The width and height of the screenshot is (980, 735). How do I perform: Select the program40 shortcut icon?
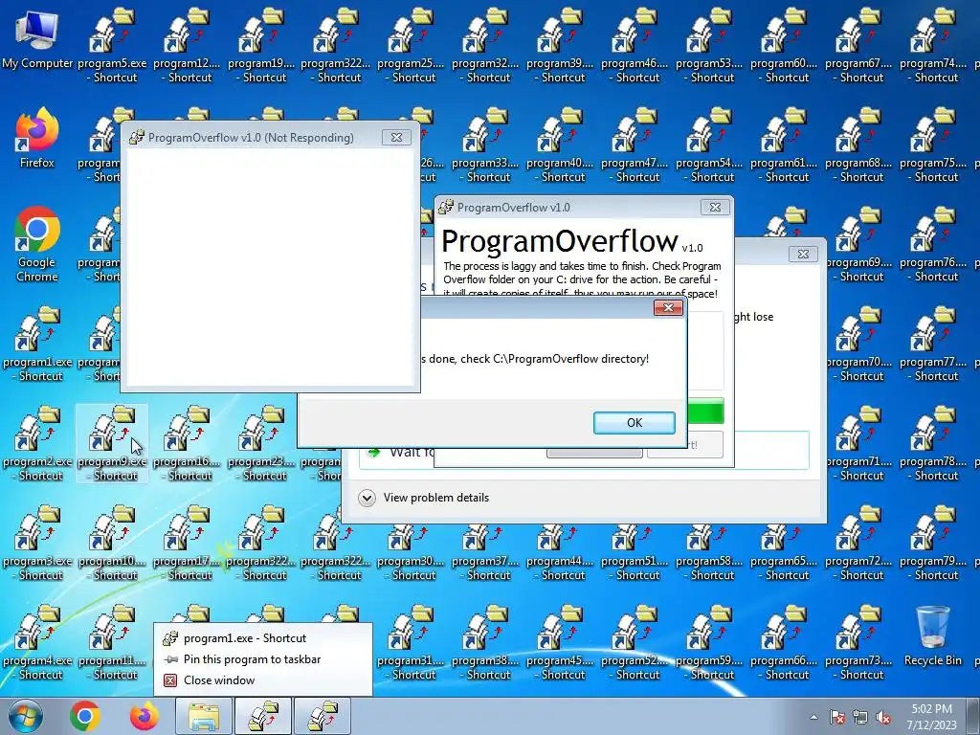(560, 145)
